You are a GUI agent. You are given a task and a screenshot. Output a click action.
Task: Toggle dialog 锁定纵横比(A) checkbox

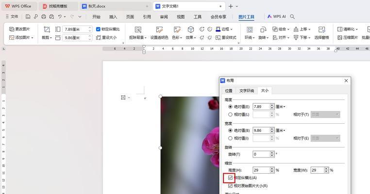tap(230, 178)
